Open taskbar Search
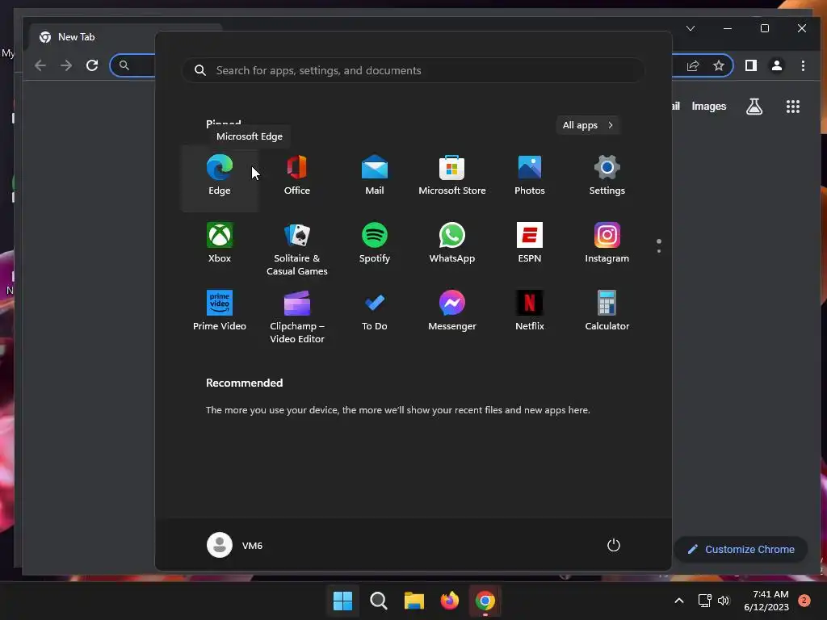The height and width of the screenshot is (620, 827). click(378, 601)
